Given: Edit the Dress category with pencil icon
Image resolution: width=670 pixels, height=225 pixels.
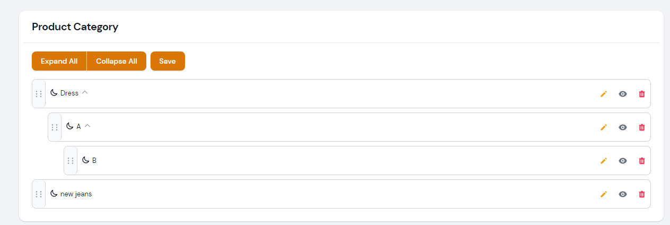Looking at the screenshot, I should click(603, 94).
